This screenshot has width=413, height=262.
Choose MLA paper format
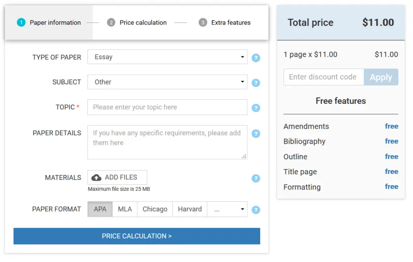pos(125,209)
